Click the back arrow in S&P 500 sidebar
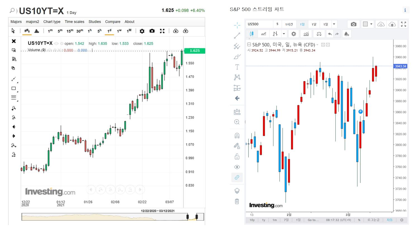Screen dimensions: 419x229 [237, 98]
